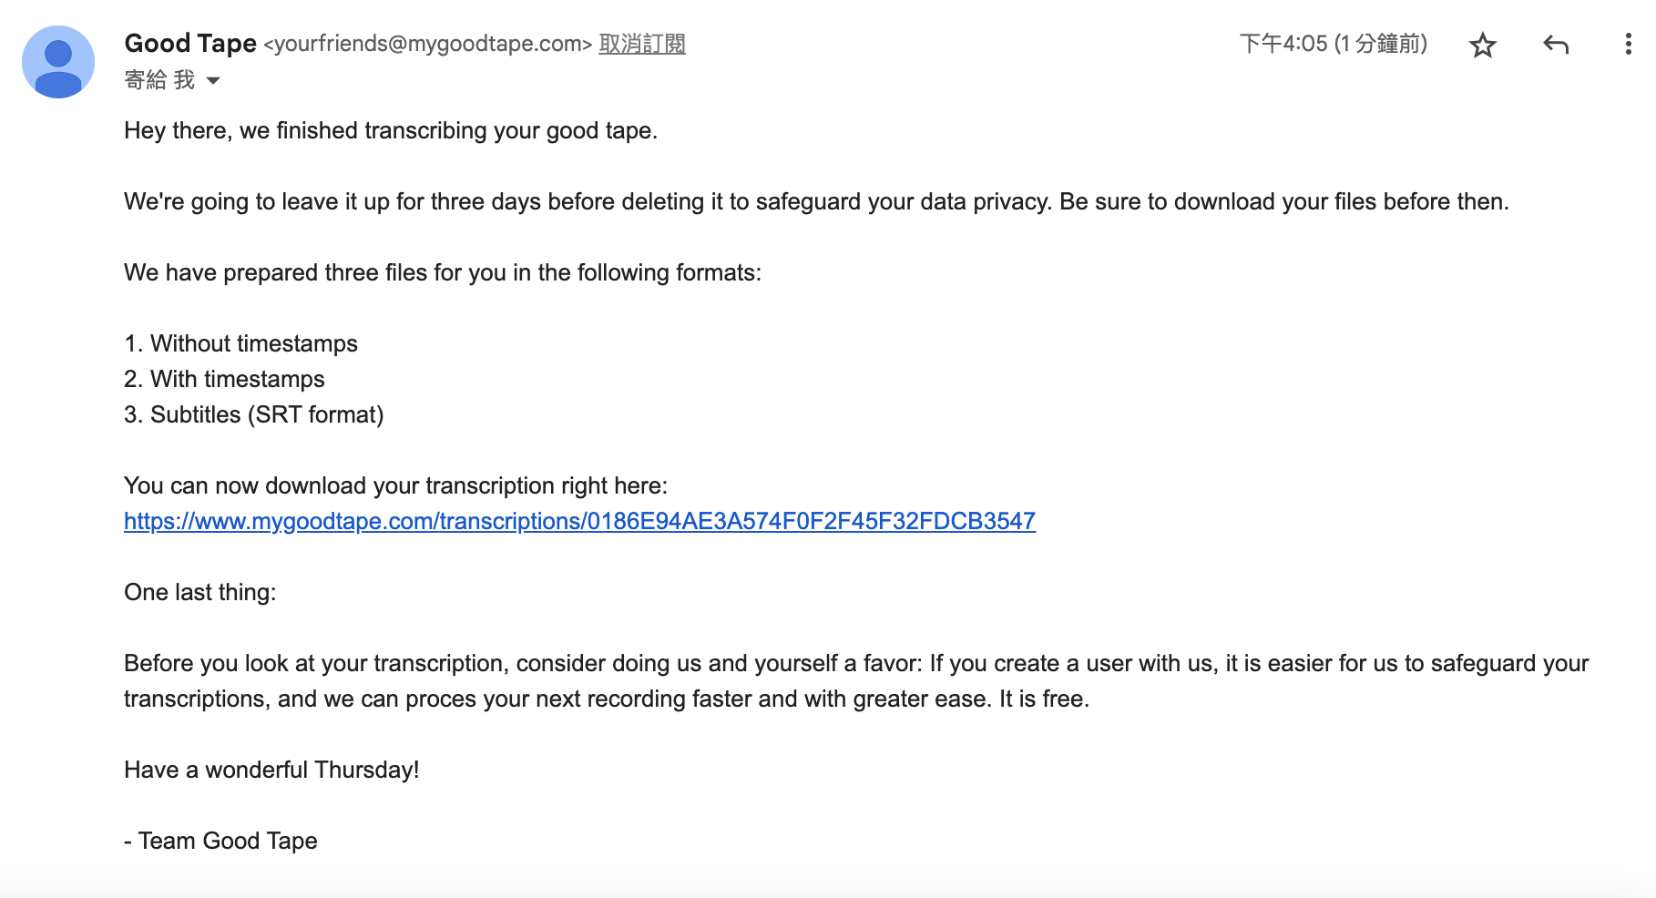The height and width of the screenshot is (898, 1656).
Task: Click the 取消訂閱 unsubscribe link
Action: [641, 44]
